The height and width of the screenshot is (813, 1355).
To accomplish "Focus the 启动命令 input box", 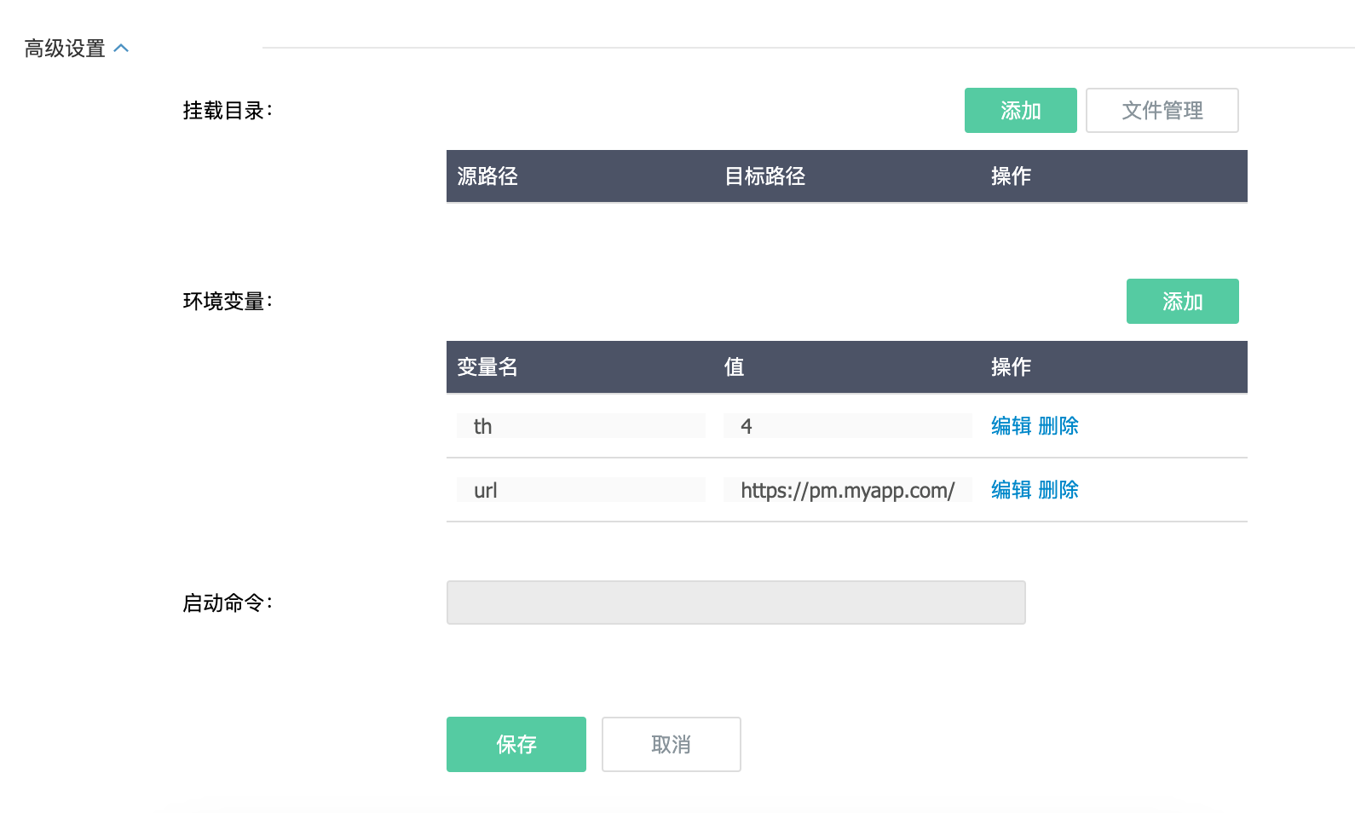I will (735, 603).
